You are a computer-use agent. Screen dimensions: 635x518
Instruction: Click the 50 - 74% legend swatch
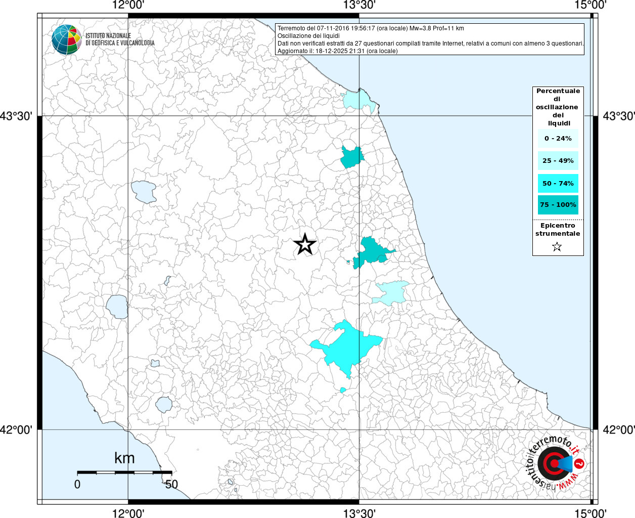coord(558,183)
